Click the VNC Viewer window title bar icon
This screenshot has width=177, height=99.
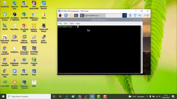pos(59,11)
